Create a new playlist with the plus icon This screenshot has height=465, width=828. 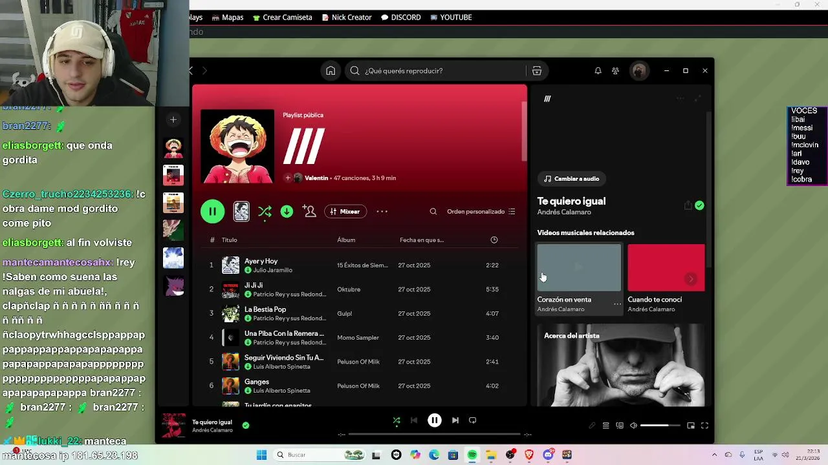(173, 119)
